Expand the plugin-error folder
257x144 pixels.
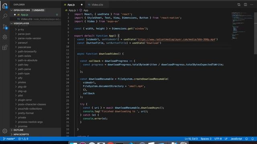point(35,100)
